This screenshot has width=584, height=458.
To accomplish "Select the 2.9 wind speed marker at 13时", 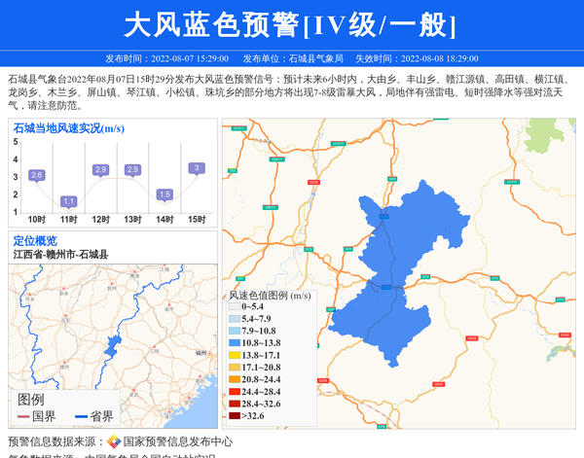I will point(132,169).
